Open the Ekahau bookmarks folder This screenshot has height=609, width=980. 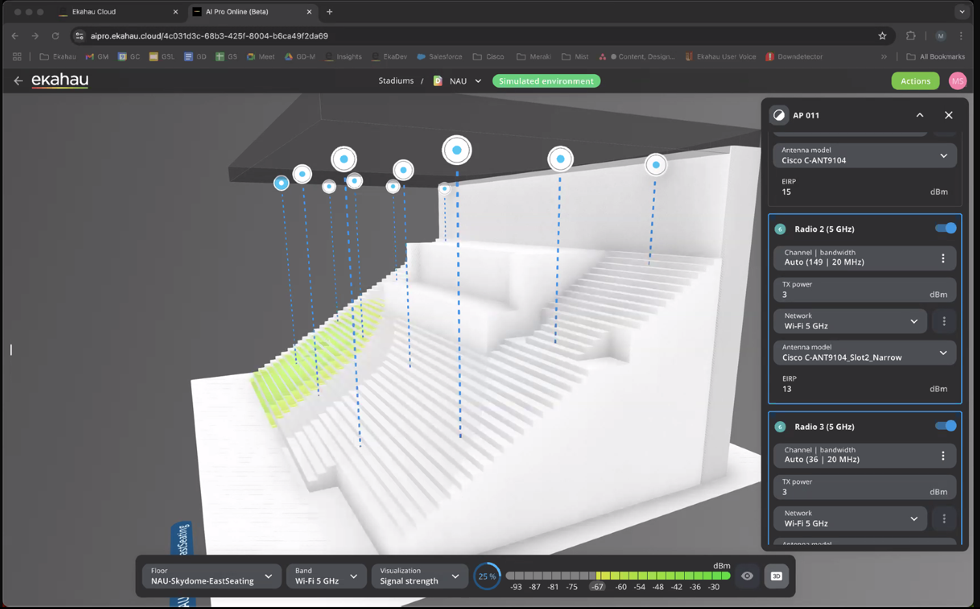(x=58, y=57)
